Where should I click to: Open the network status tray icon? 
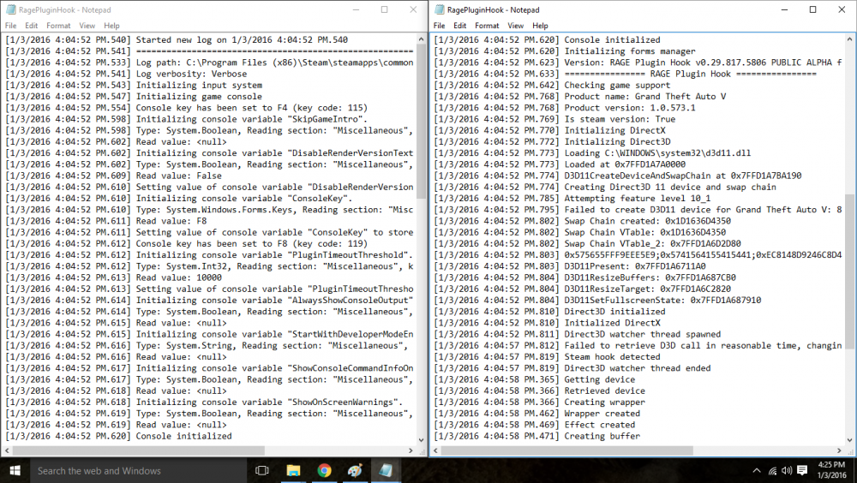click(x=772, y=470)
